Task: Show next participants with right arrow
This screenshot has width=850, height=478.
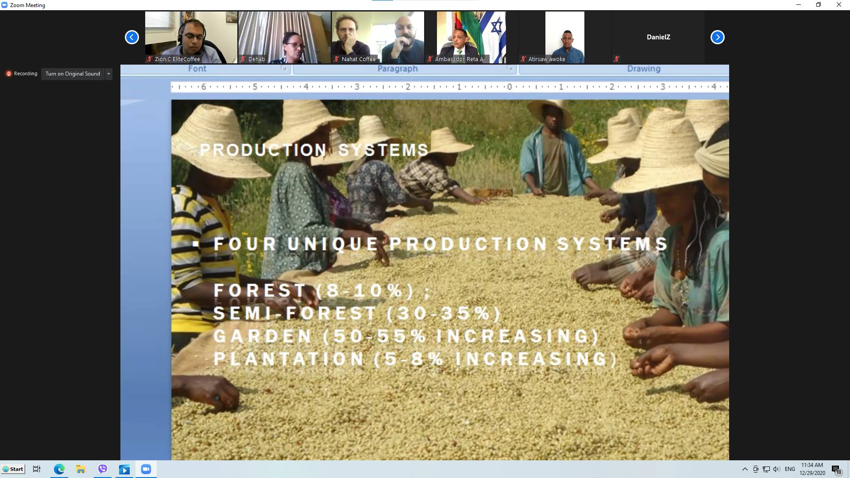Action: 717,37
